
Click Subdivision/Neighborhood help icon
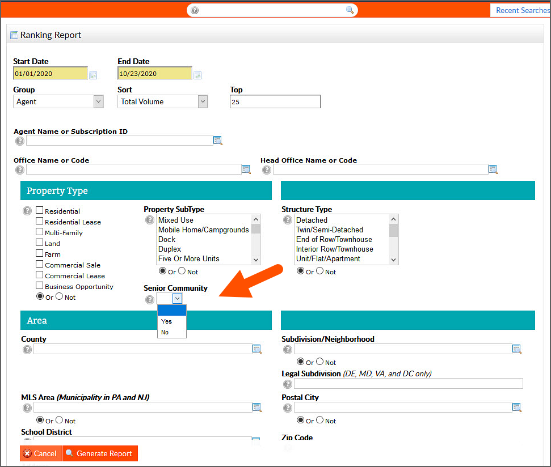(x=288, y=350)
